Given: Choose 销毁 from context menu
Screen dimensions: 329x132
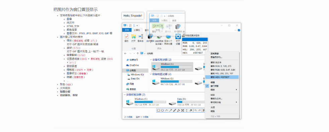Looking at the screenshot, I should tap(222, 111).
